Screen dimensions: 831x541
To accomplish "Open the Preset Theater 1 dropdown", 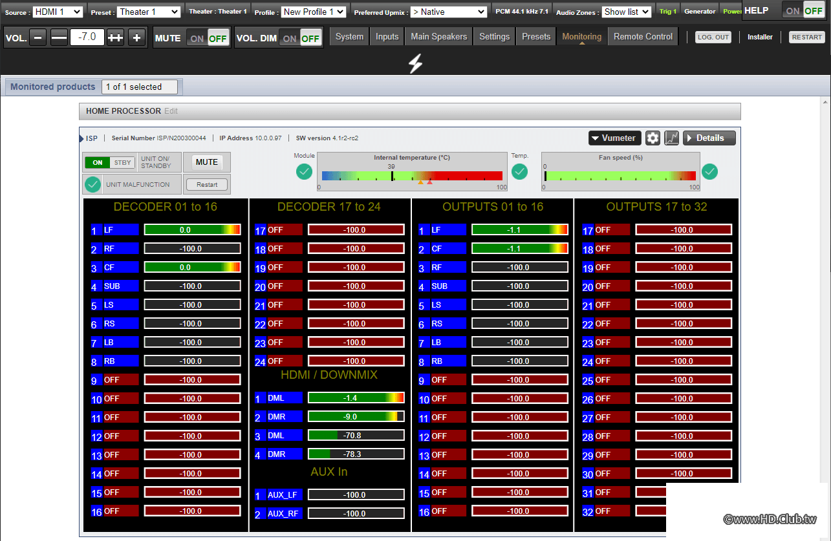I will (x=149, y=12).
